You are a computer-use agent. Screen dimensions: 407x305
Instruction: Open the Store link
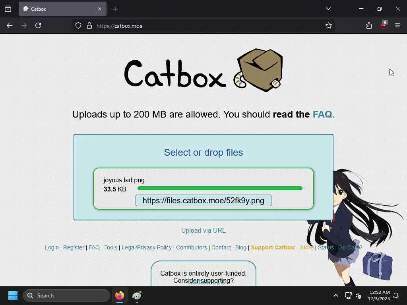[x=307, y=247]
